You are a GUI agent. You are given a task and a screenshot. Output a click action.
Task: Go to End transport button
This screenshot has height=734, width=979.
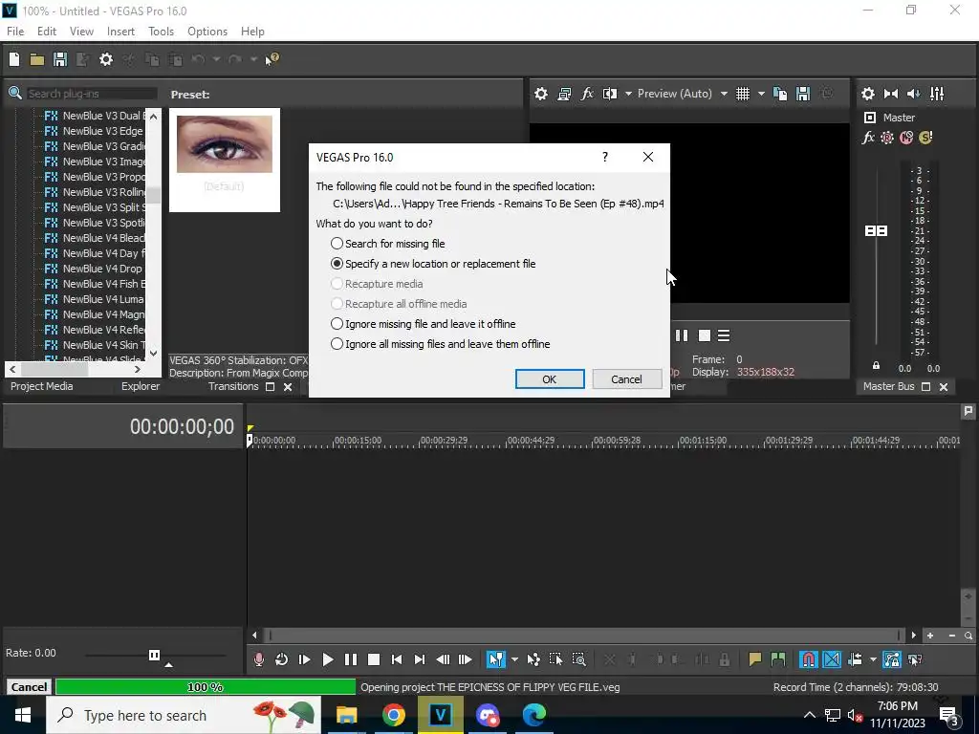[420, 659]
